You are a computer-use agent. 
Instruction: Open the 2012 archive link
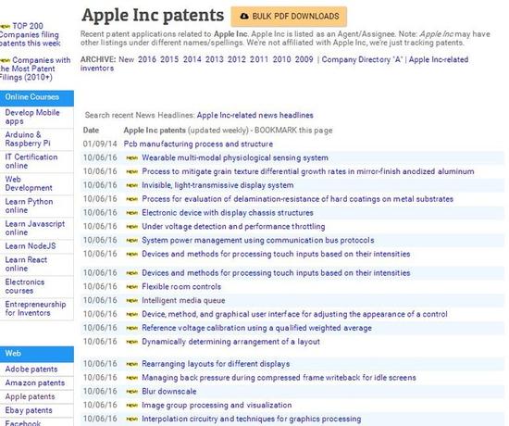[x=237, y=59]
